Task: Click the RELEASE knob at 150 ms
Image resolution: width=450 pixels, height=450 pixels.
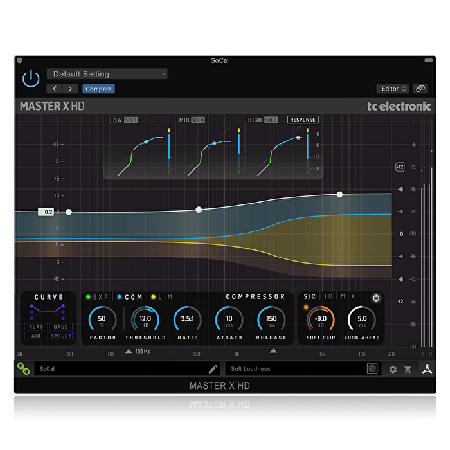Action: [x=271, y=319]
